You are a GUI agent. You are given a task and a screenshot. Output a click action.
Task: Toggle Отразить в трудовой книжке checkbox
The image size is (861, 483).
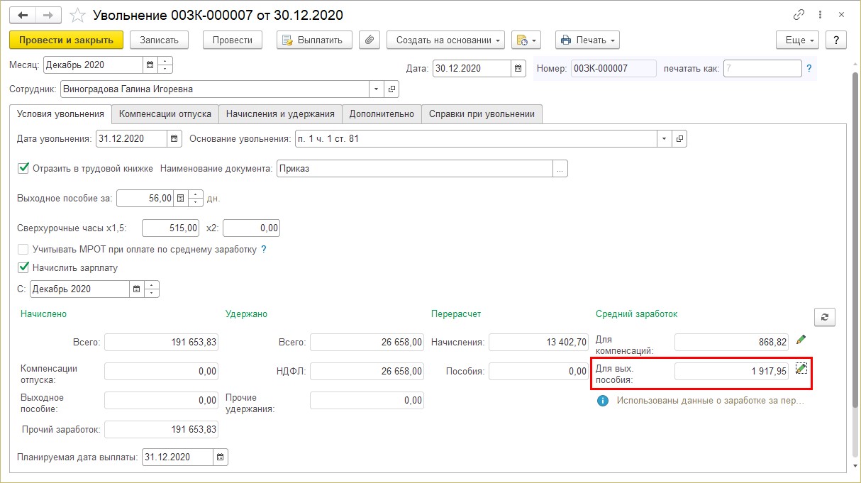point(23,169)
